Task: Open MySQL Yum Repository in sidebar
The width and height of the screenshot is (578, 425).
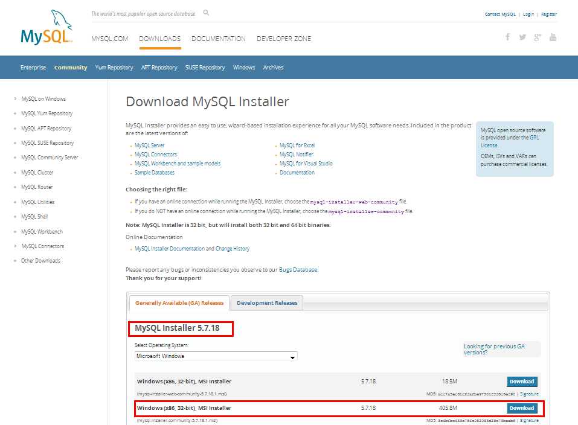Action: coord(47,113)
